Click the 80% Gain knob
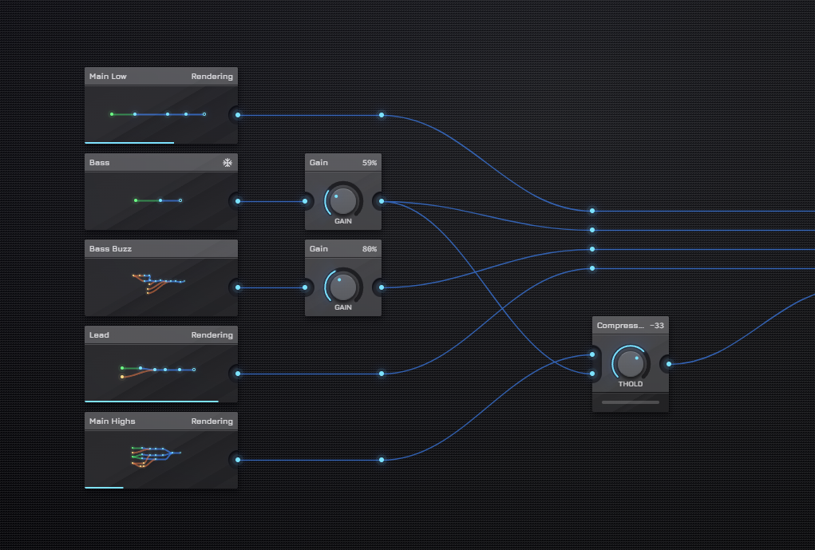This screenshot has height=550, width=815. (342, 287)
